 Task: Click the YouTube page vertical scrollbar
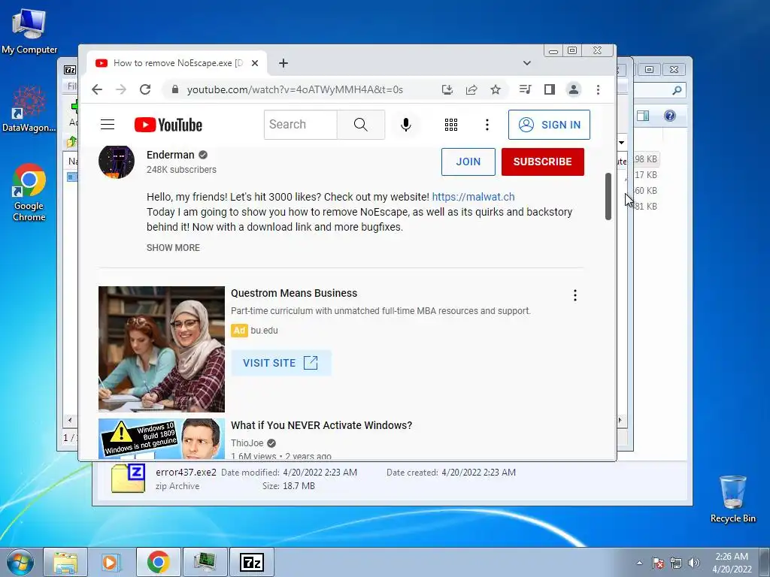[608, 196]
